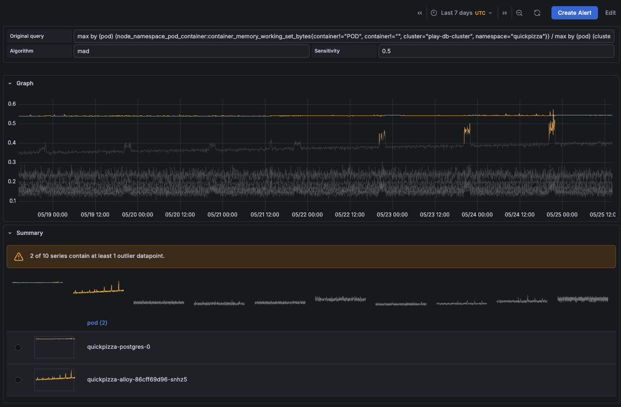Click the Algorithm field showing mad
Image resolution: width=621 pixels, height=407 pixels.
point(191,51)
